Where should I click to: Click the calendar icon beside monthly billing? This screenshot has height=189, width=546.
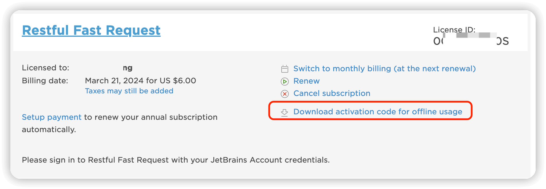pyautogui.click(x=284, y=69)
